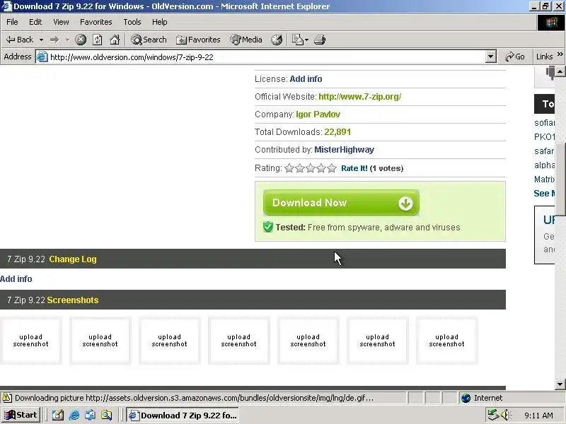Click the page icon in address bar
The image size is (566, 424).
click(x=42, y=57)
